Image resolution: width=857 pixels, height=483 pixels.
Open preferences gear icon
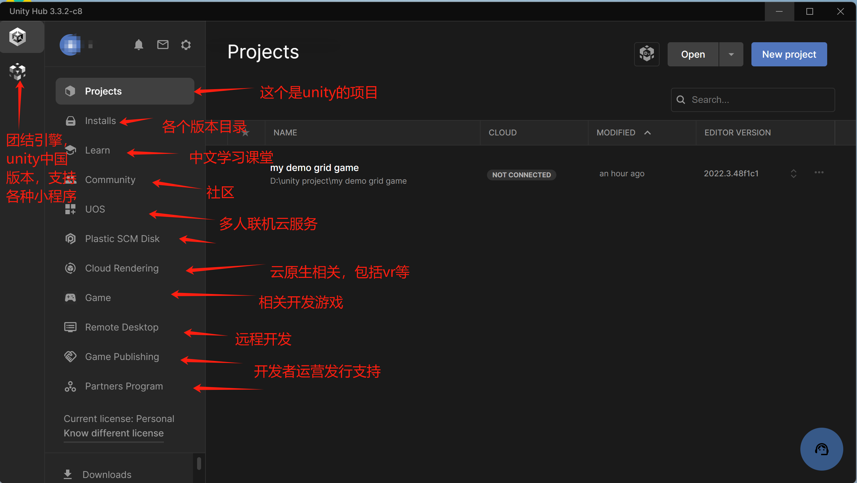point(186,45)
